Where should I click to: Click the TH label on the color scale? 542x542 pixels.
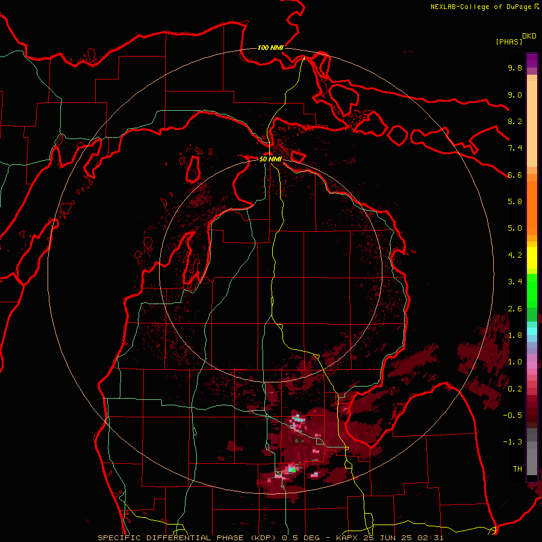517,469
